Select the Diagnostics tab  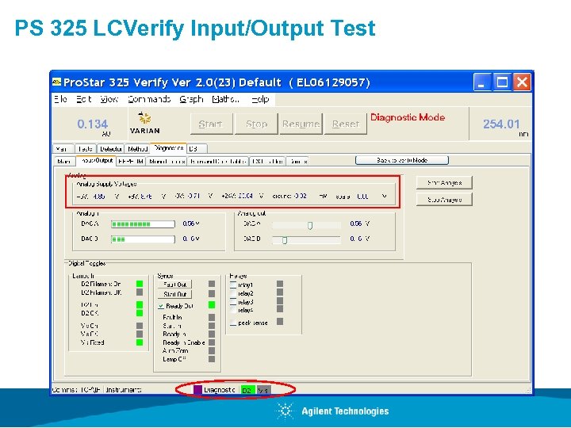click(168, 147)
